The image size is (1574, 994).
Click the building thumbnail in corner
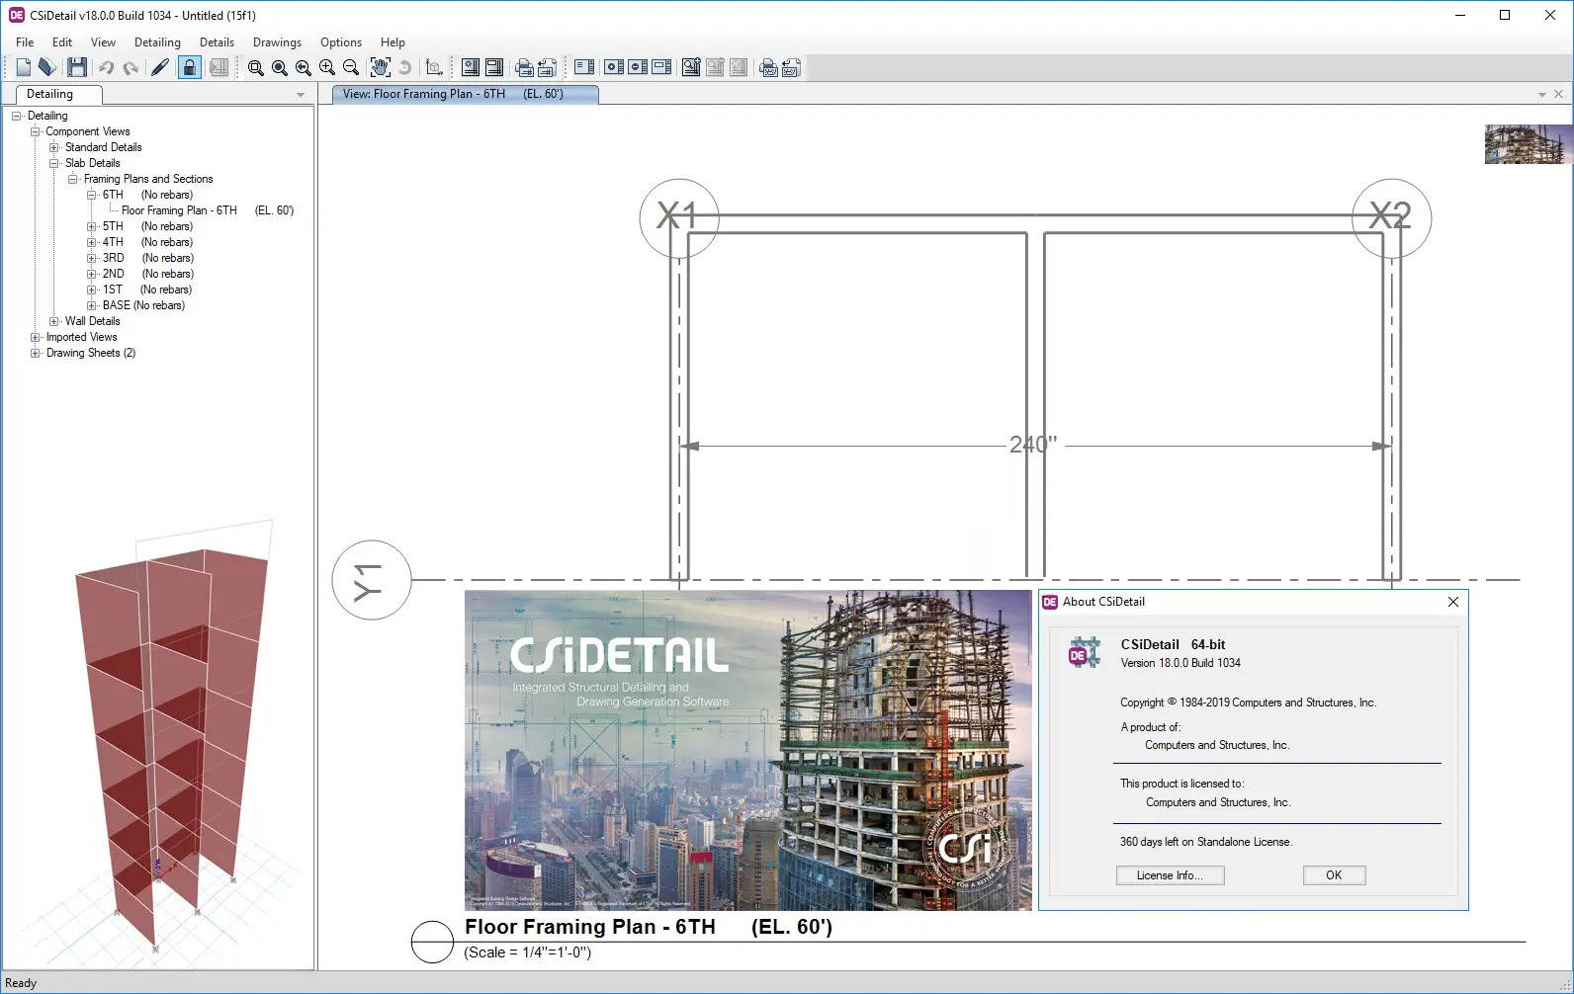pyautogui.click(x=1527, y=144)
